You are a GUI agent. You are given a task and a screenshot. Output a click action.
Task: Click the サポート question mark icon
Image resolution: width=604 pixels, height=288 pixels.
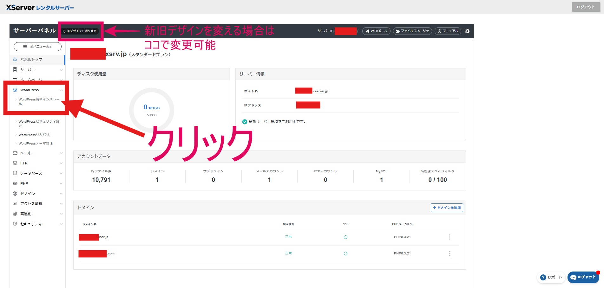click(543, 278)
